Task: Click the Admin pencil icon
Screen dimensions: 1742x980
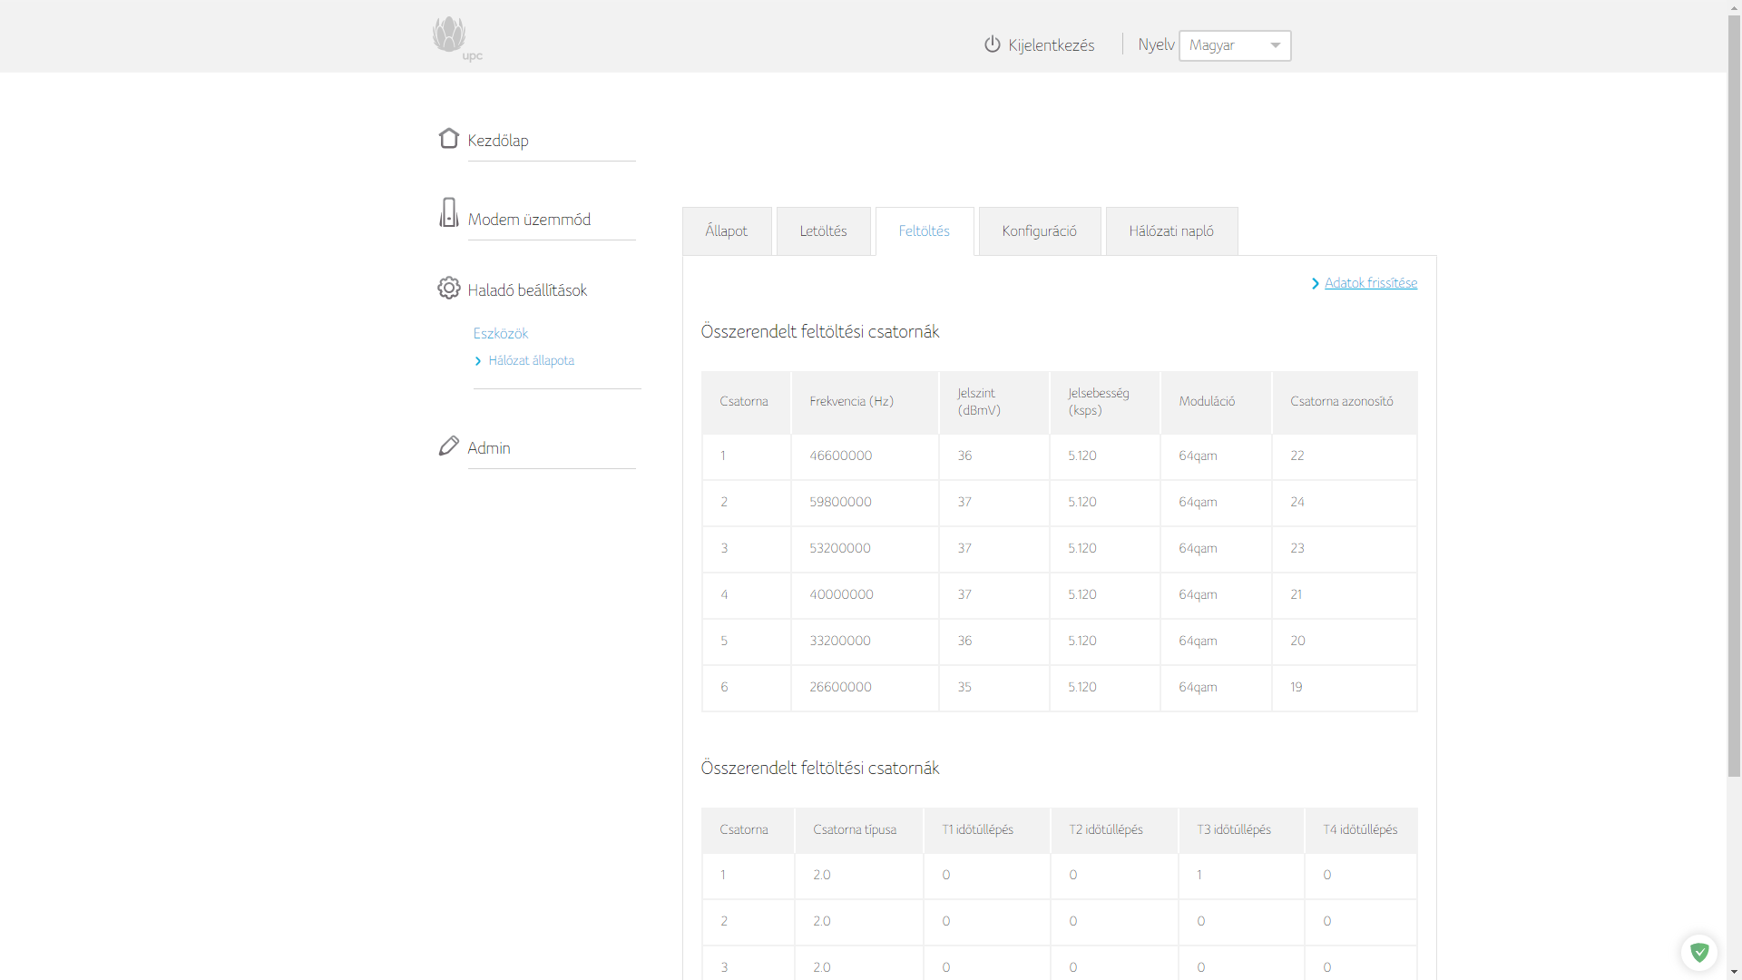Action: point(448,446)
